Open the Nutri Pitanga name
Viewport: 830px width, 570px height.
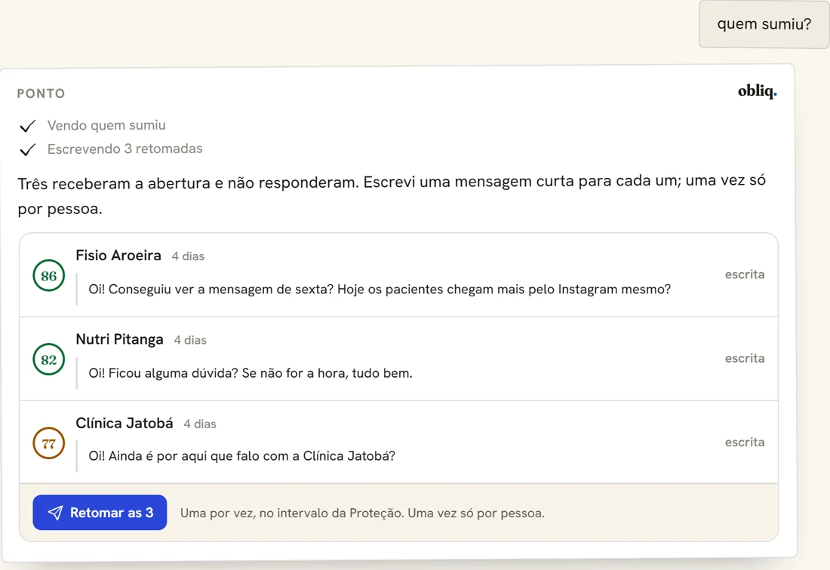point(119,339)
